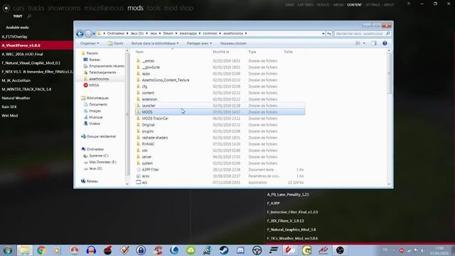This screenshot has width=455, height=256.
Task: Sort files by the Type column header
Action: click(x=252, y=52)
